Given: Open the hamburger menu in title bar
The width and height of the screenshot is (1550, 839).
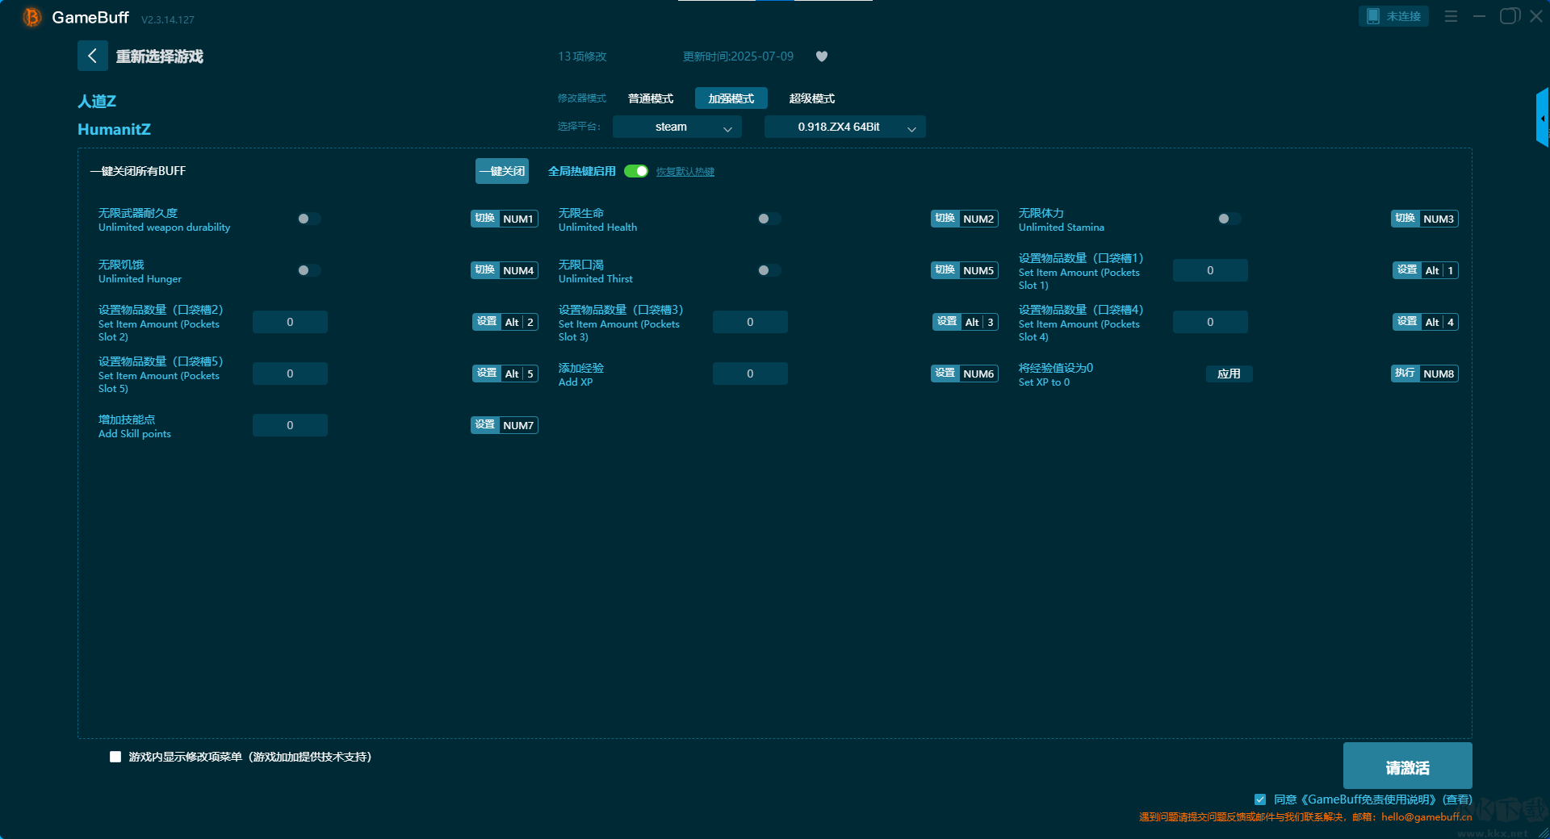Looking at the screenshot, I should coord(1451,16).
